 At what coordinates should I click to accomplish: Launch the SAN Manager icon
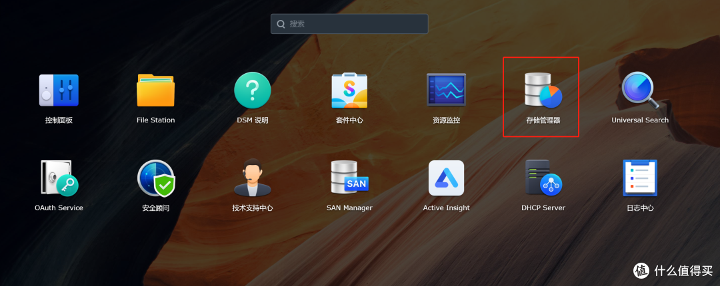[x=349, y=178]
